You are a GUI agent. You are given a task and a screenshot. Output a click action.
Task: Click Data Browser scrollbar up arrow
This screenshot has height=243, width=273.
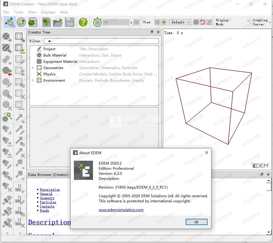point(269,181)
